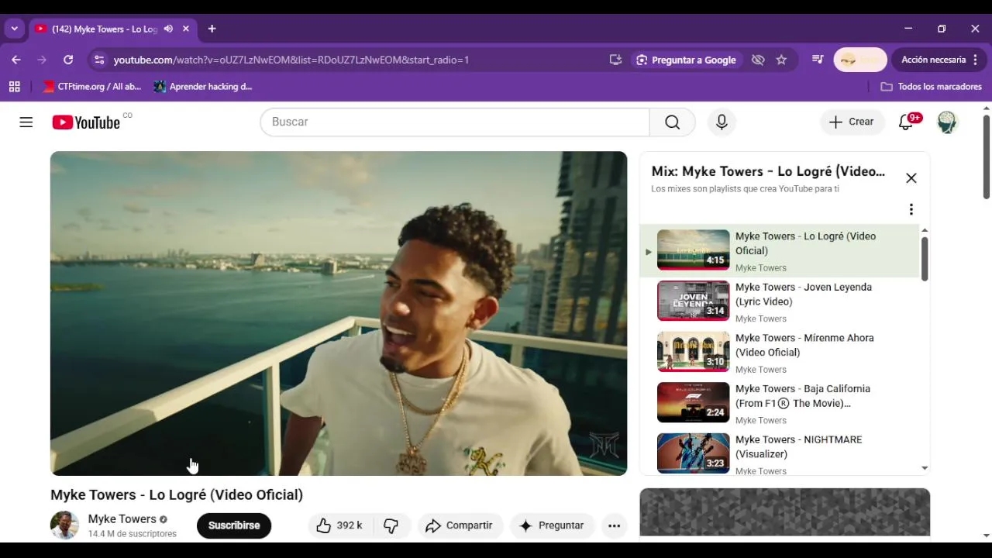Click the address bar URL
The image size is (992, 558).
pyautogui.click(x=291, y=60)
